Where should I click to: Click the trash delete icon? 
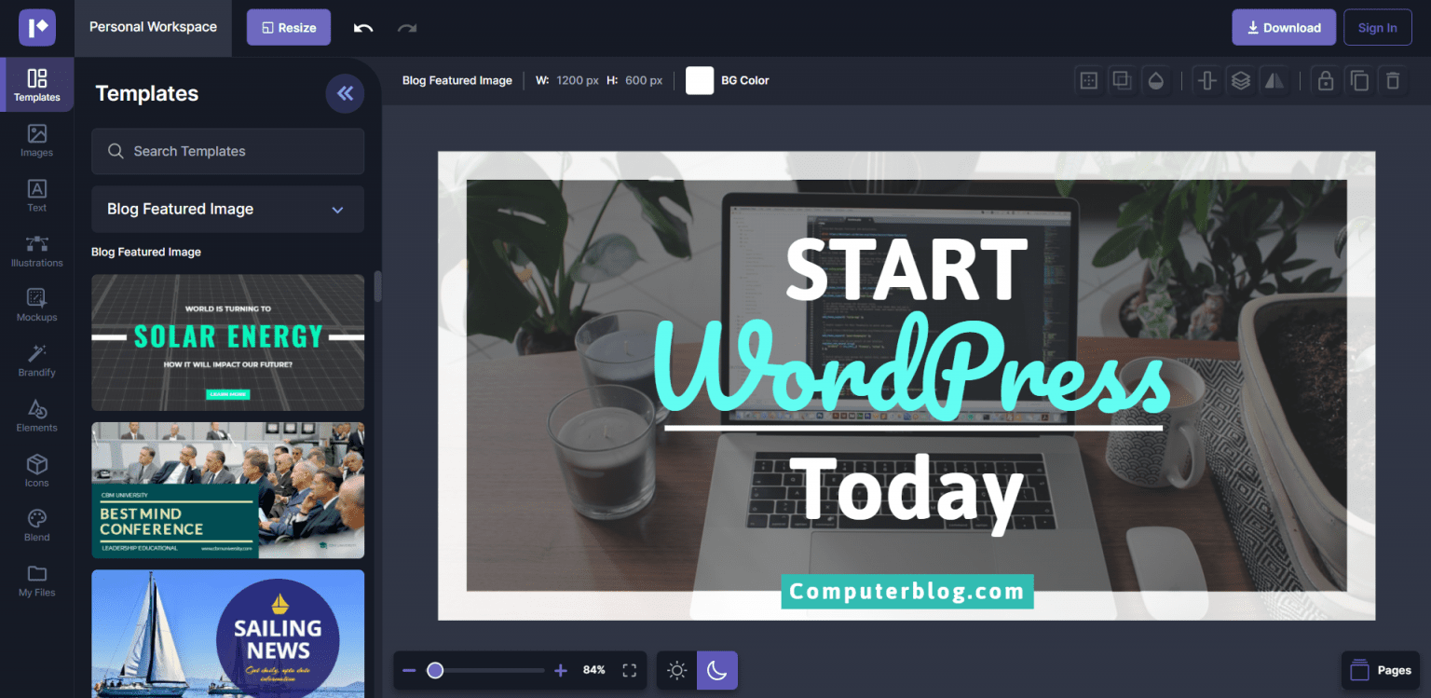(1393, 80)
